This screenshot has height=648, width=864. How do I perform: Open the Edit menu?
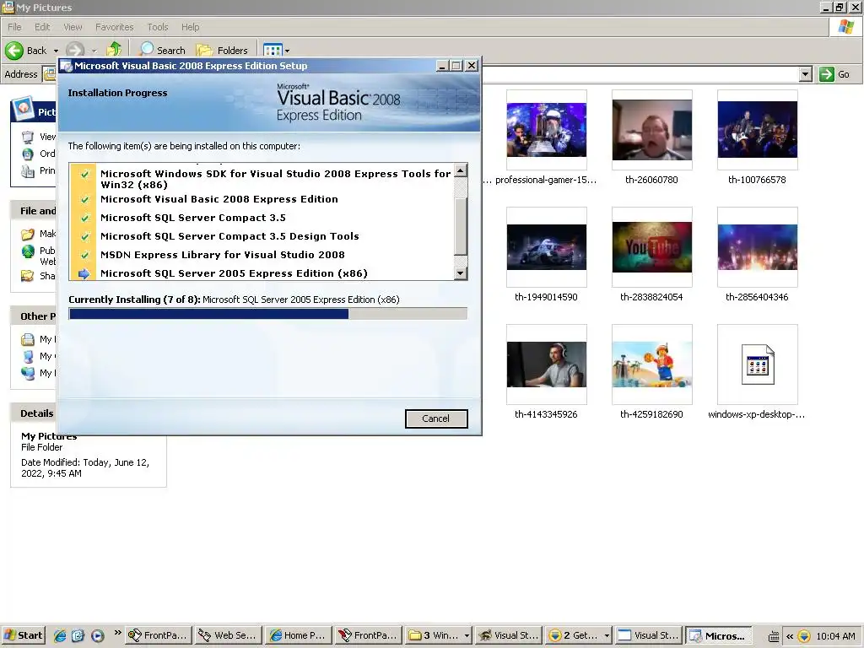[42, 27]
